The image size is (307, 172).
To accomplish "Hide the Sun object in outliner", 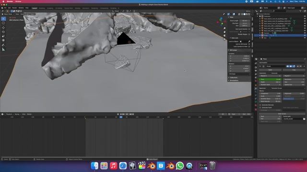I will pyautogui.click(x=305, y=38).
